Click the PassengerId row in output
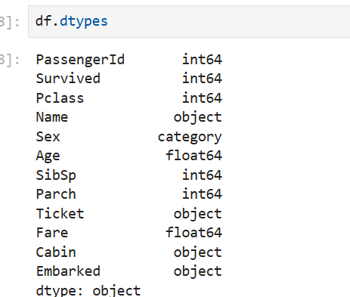 pos(129,60)
